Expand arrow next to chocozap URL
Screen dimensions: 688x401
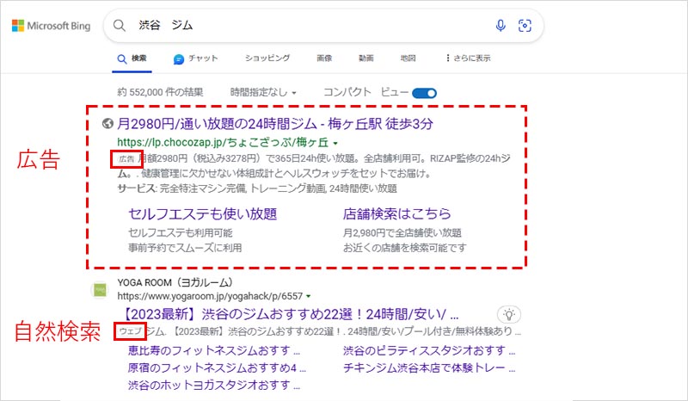(x=335, y=143)
